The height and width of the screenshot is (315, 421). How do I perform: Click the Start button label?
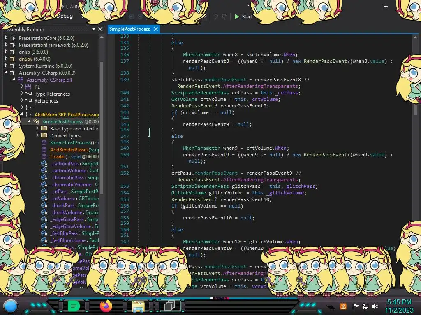[x=247, y=16]
